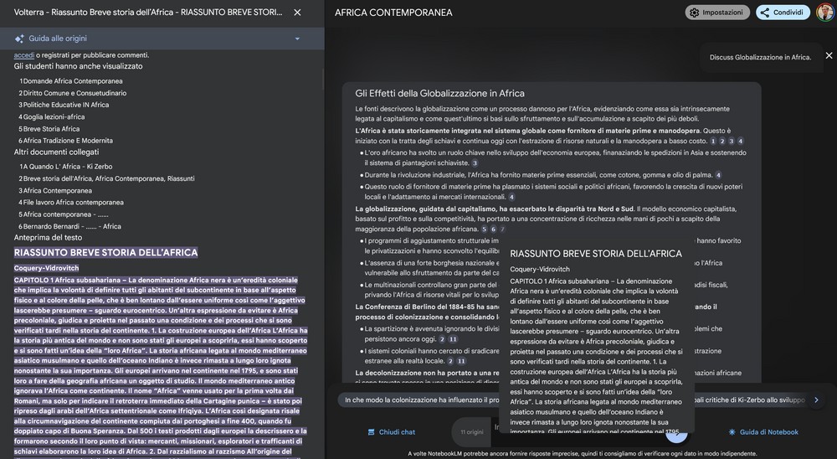Click Chiudi chat button
Screen dimensions: 837x459
391,432
